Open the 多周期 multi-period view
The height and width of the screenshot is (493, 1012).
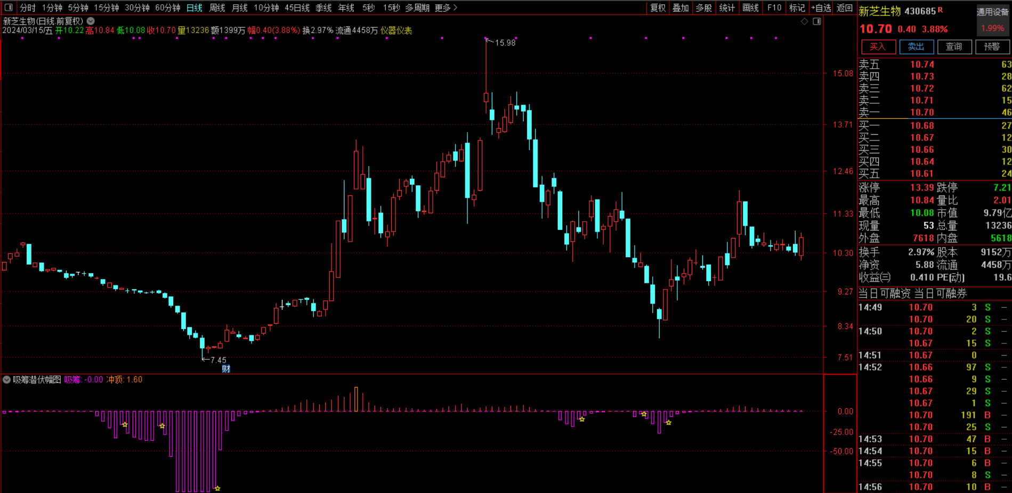pos(417,7)
